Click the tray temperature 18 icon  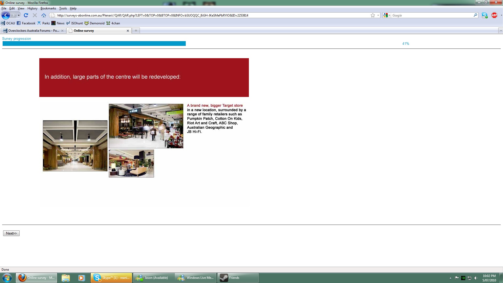(463, 278)
